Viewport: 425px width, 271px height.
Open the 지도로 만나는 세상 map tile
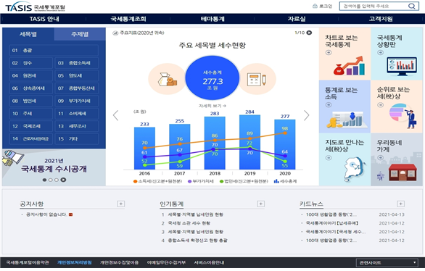pos(344,159)
